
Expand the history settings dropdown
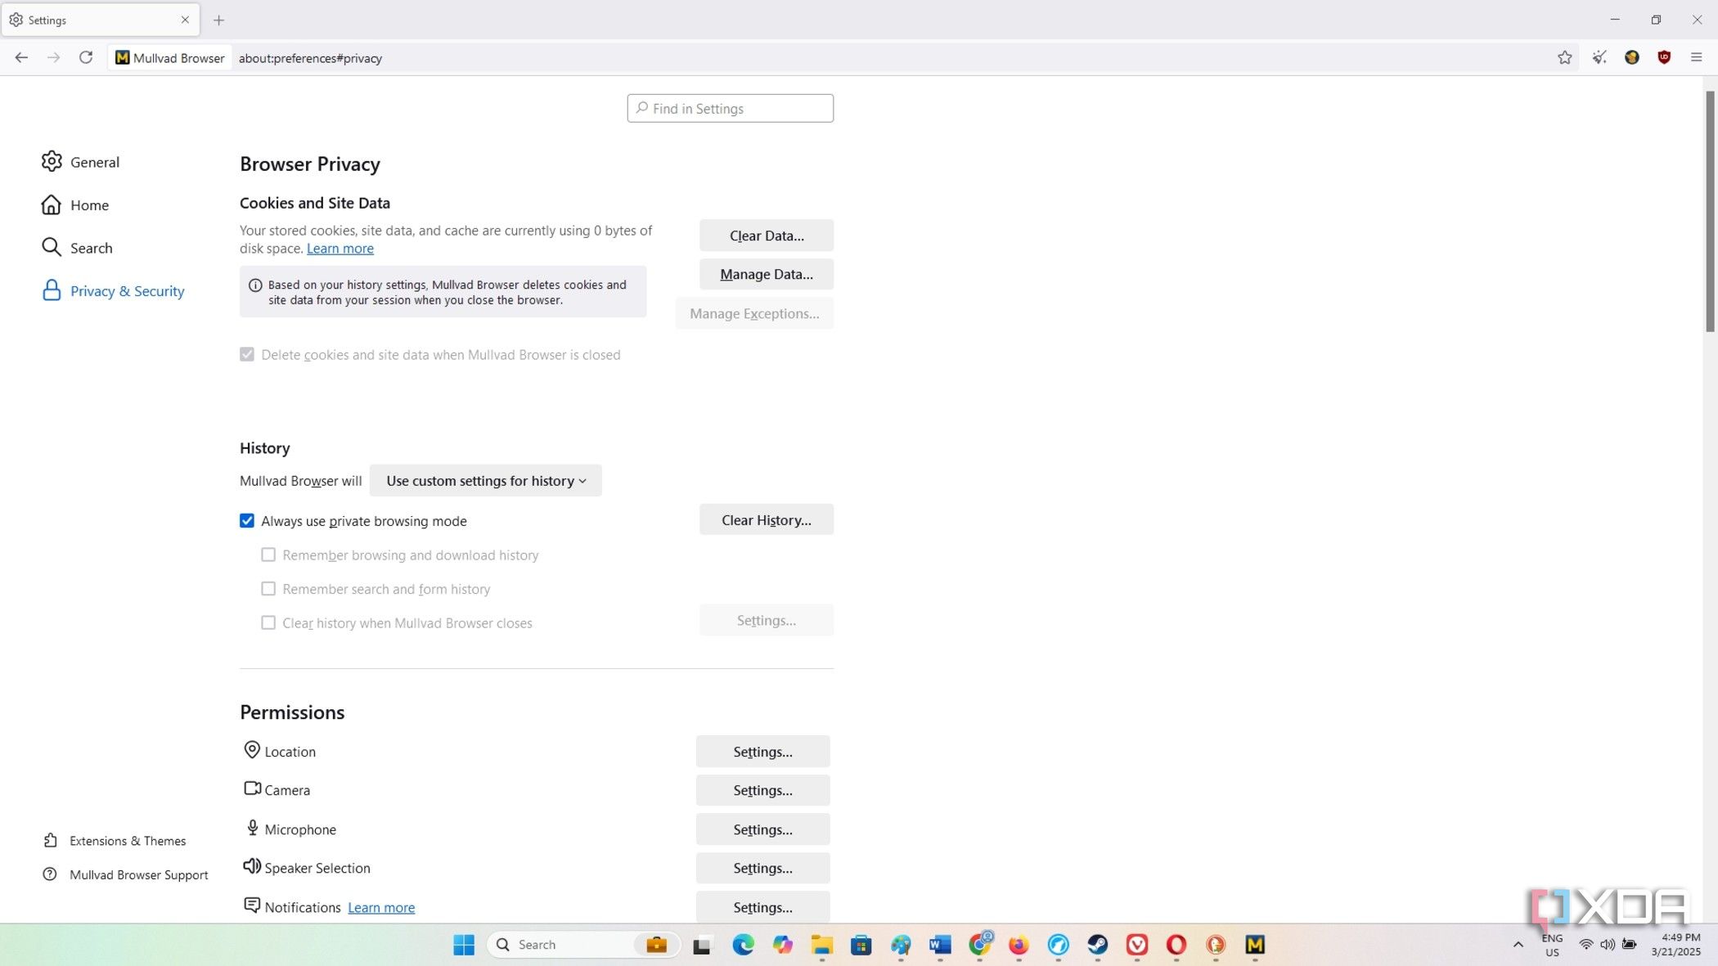[x=486, y=481]
